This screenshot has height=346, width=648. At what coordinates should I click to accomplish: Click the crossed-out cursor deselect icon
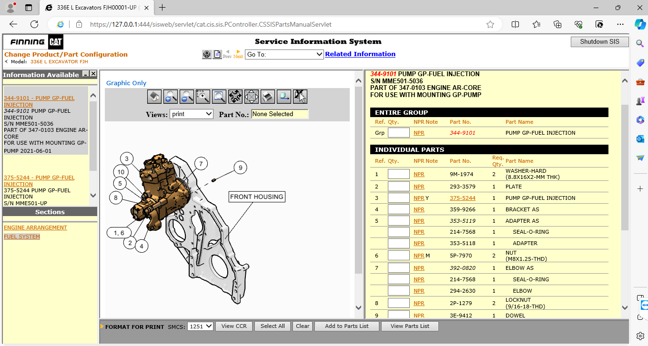[x=300, y=97]
